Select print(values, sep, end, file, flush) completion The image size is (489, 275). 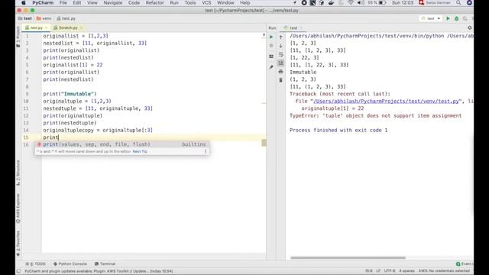coord(122,144)
